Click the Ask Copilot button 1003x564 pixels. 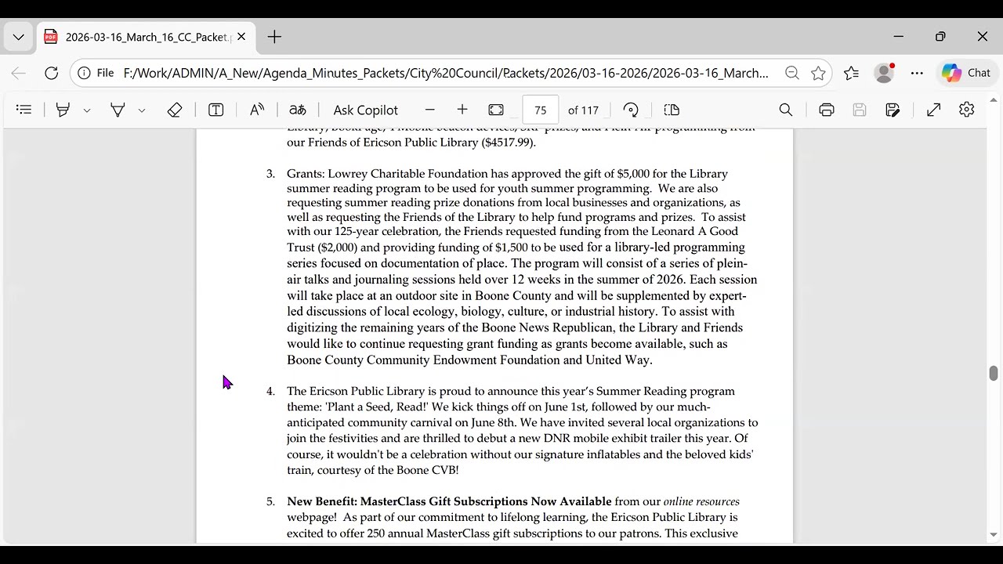[365, 110]
